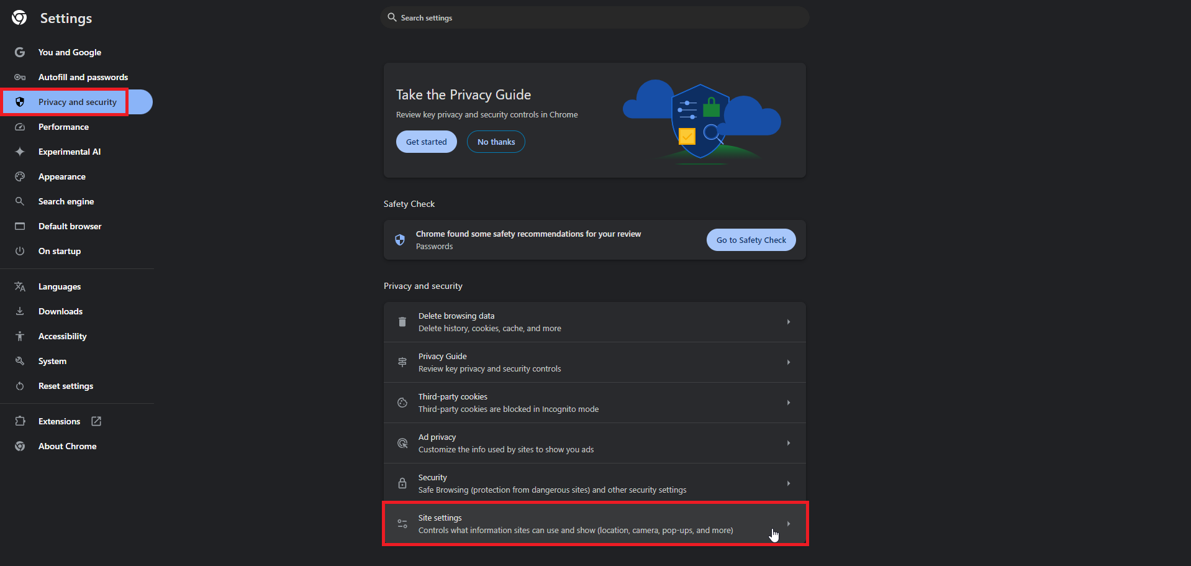Click the sparkle icon for Experimental AI

[20, 152]
